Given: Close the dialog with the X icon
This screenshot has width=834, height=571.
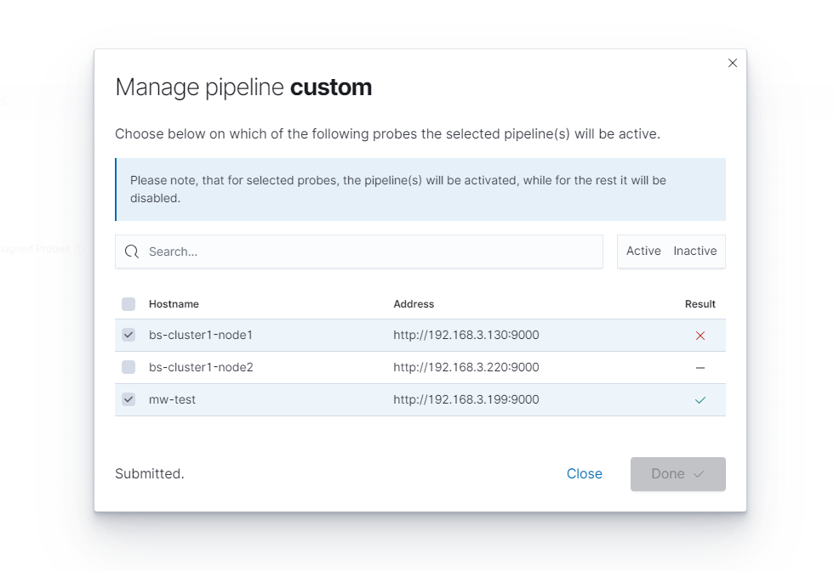Looking at the screenshot, I should 733,63.
